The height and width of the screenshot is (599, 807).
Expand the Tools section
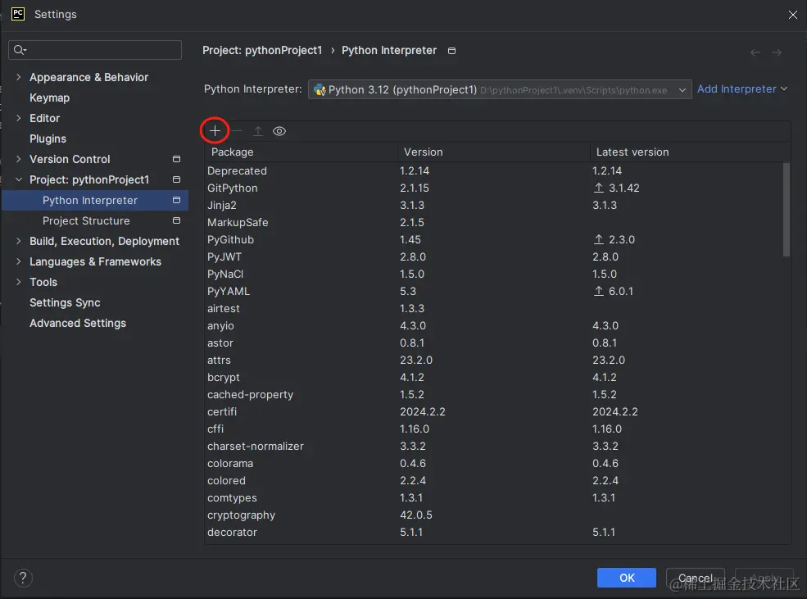(19, 282)
